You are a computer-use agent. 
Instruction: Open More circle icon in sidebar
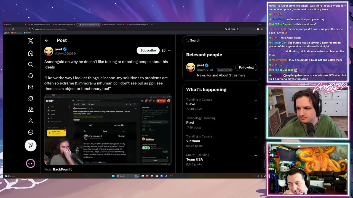[31, 132]
